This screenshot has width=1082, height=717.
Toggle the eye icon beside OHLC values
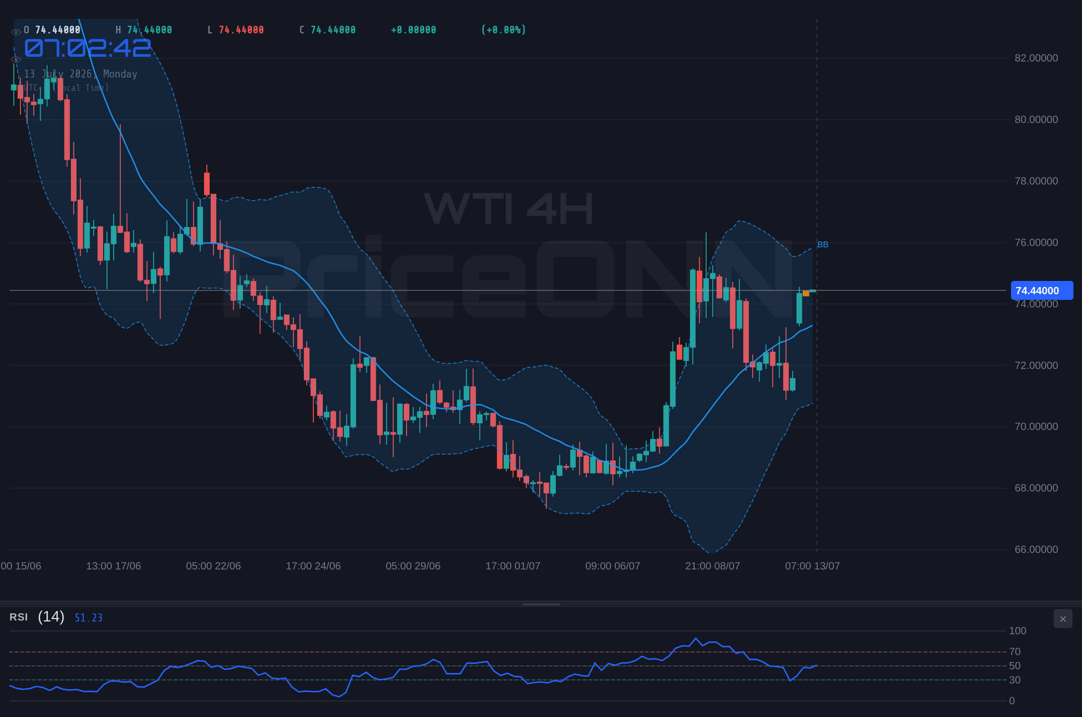(16, 32)
